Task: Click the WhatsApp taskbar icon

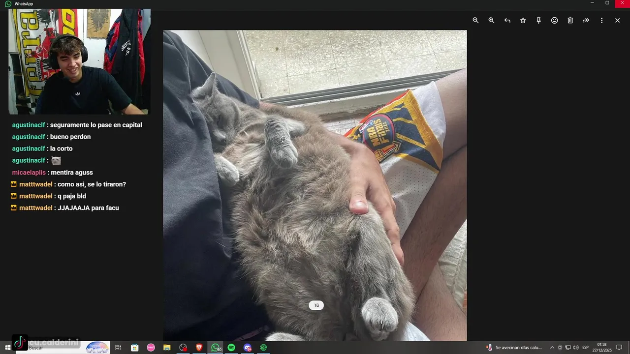Action: click(x=216, y=348)
